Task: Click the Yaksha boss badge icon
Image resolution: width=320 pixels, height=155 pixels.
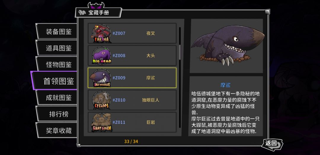Action: [x=101, y=34]
